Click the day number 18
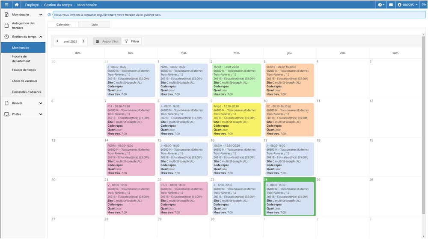This screenshot has height=239, width=428. (x=318, y=140)
